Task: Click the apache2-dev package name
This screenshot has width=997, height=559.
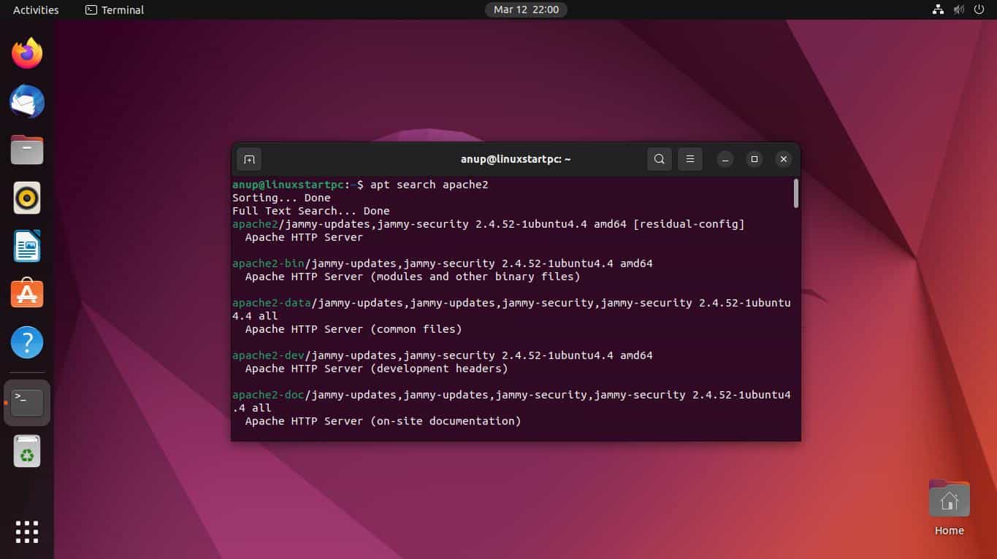Action: click(268, 355)
